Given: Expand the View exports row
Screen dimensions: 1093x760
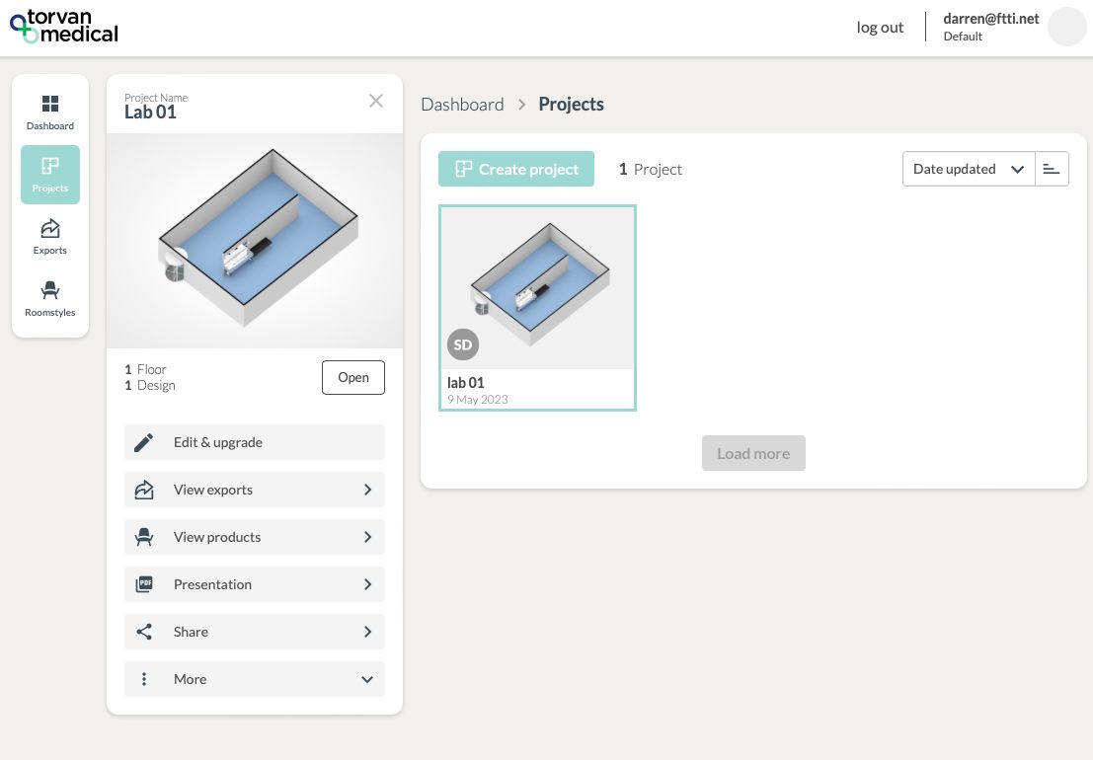Looking at the screenshot, I should [255, 490].
